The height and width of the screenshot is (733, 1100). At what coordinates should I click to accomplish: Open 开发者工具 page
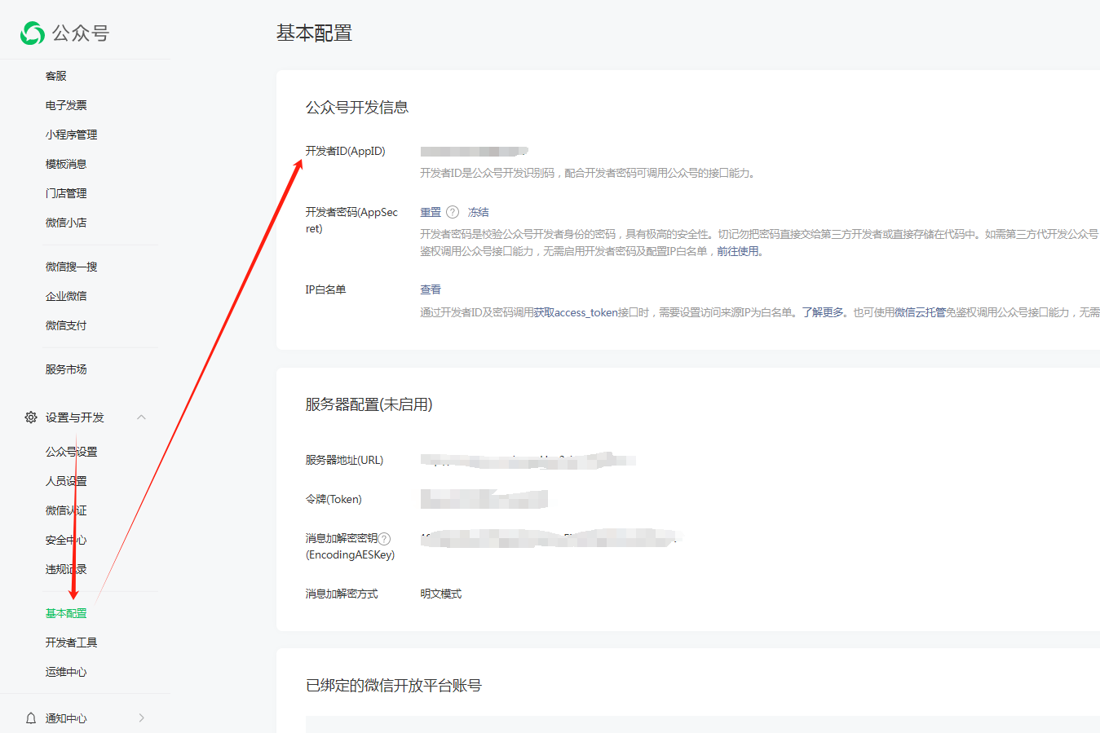71,642
